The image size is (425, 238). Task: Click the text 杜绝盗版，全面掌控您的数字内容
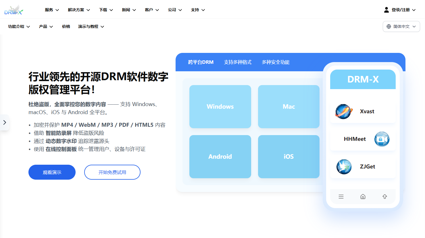click(x=67, y=104)
